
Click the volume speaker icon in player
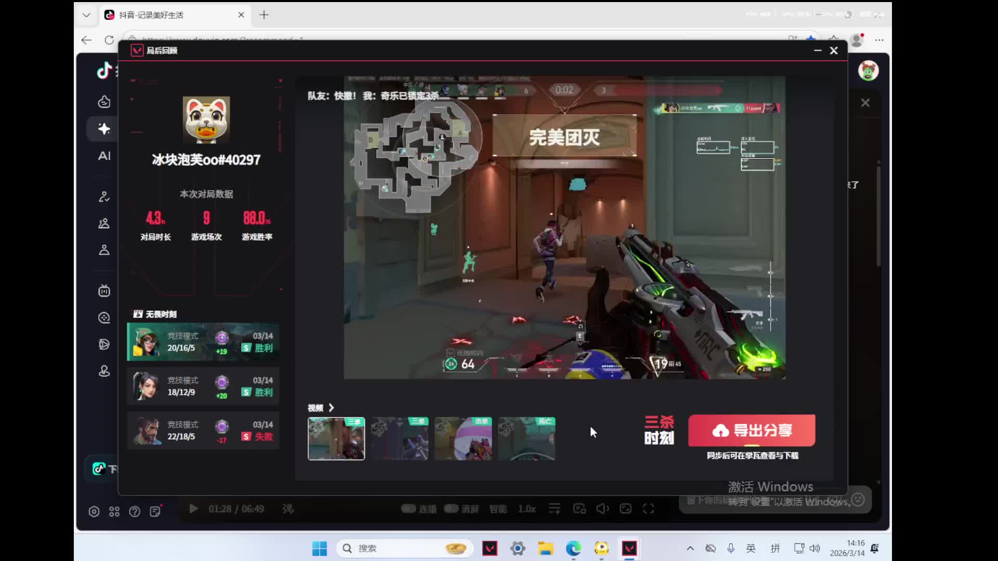coord(602,509)
